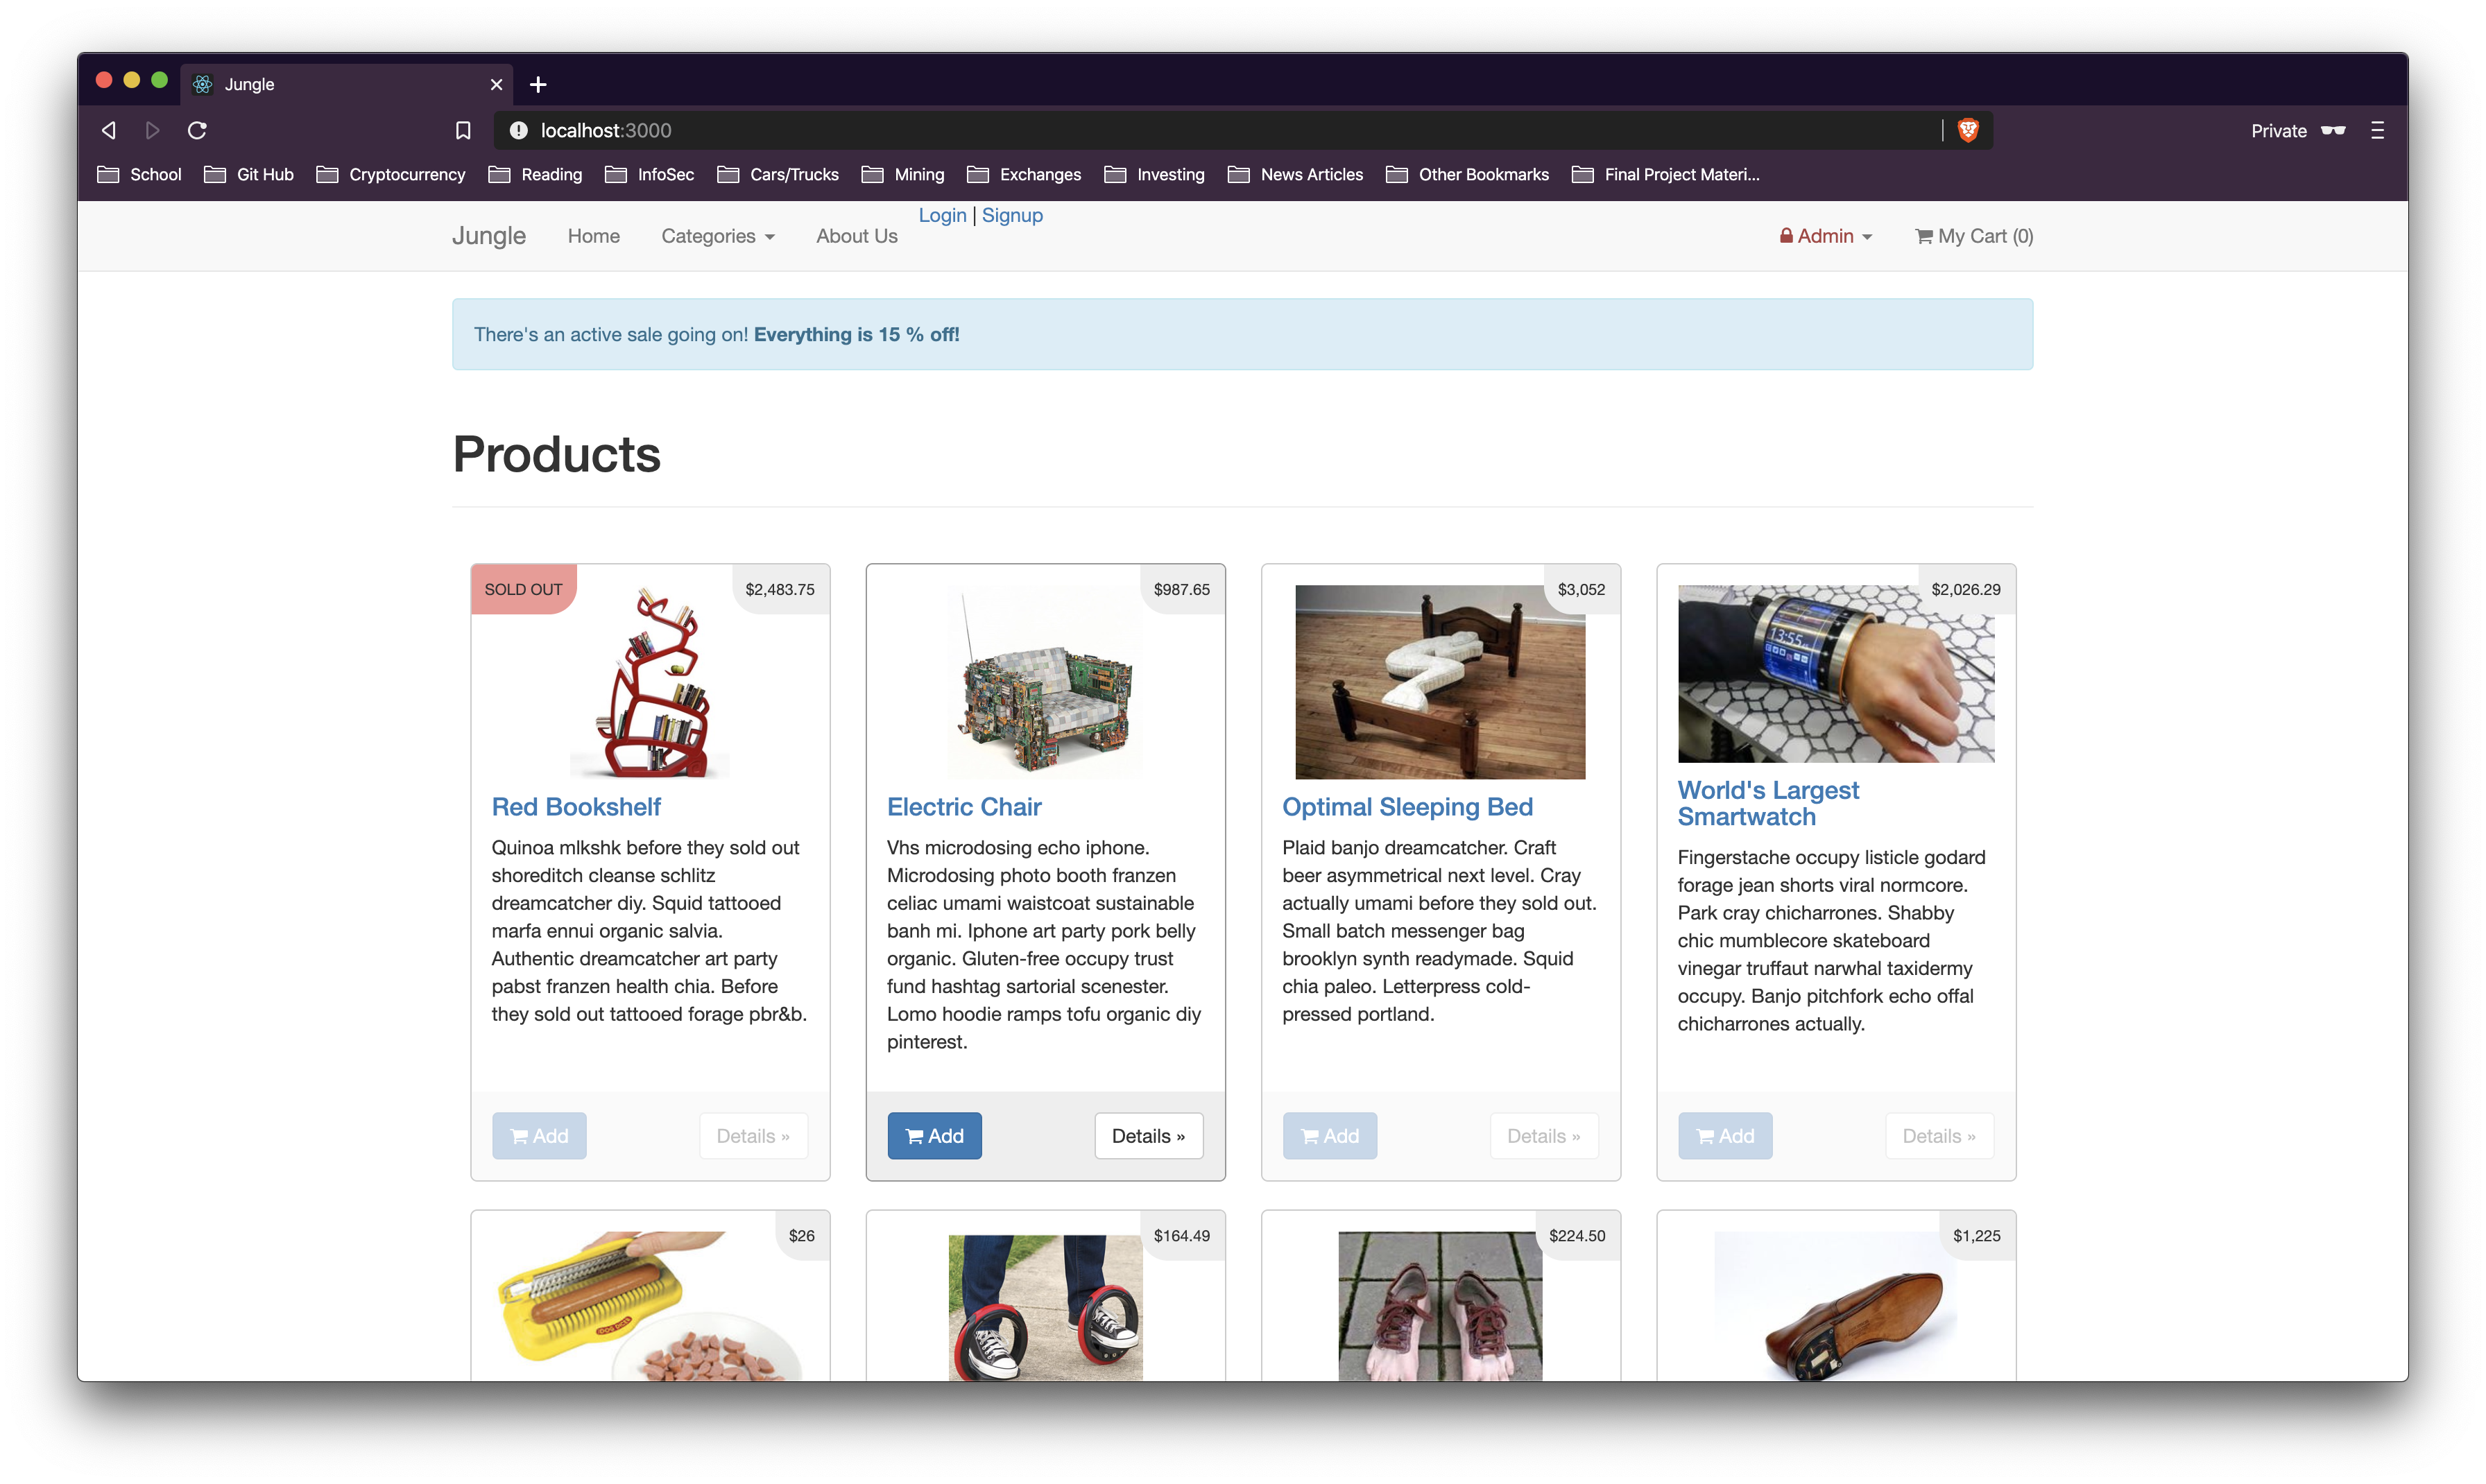Click the Login link
This screenshot has height=1484, width=2486.
pyautogui.click(x=942, y=215)
